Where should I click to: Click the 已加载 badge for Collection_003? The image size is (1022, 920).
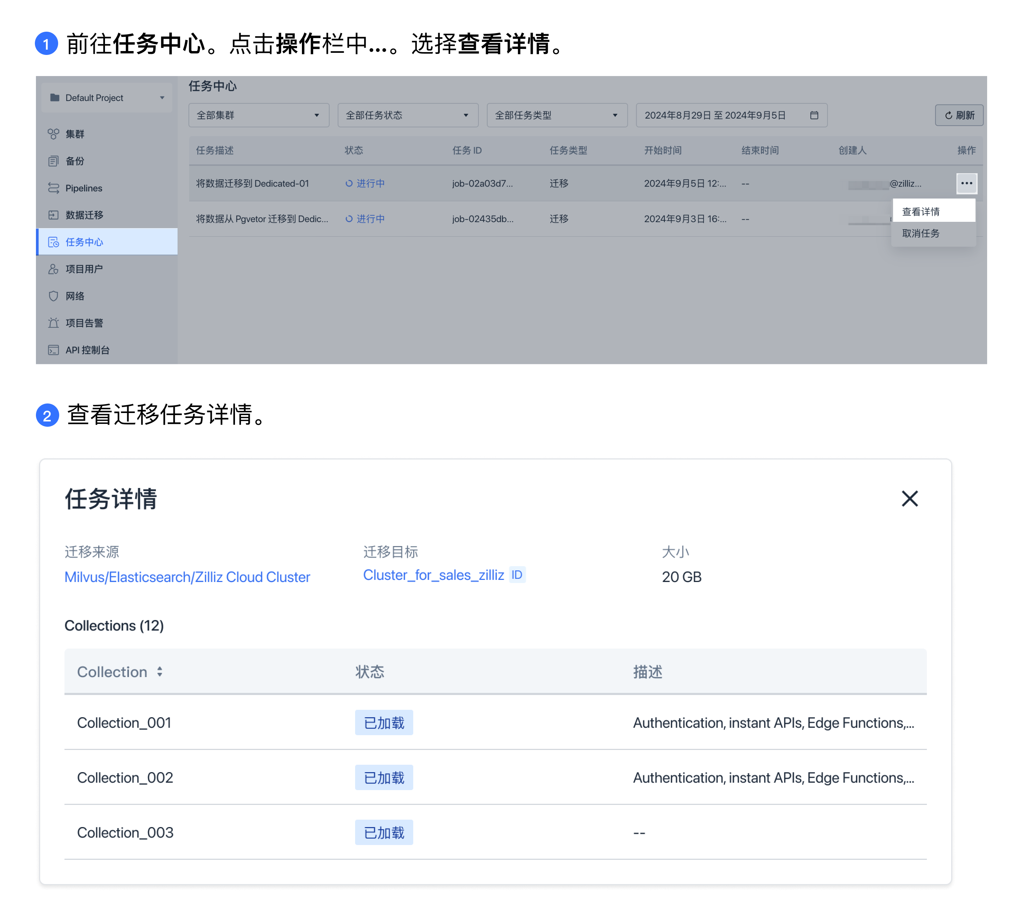pos(384,833)
